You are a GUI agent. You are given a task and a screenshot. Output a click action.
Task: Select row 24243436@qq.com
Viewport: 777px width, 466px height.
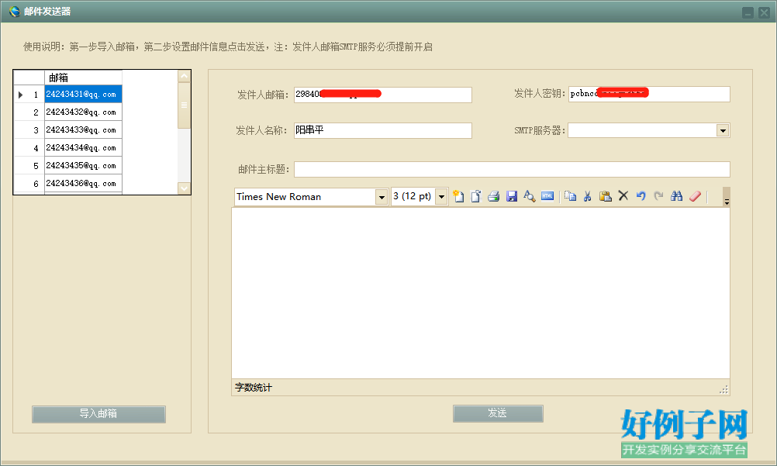(x=83, y=184)
